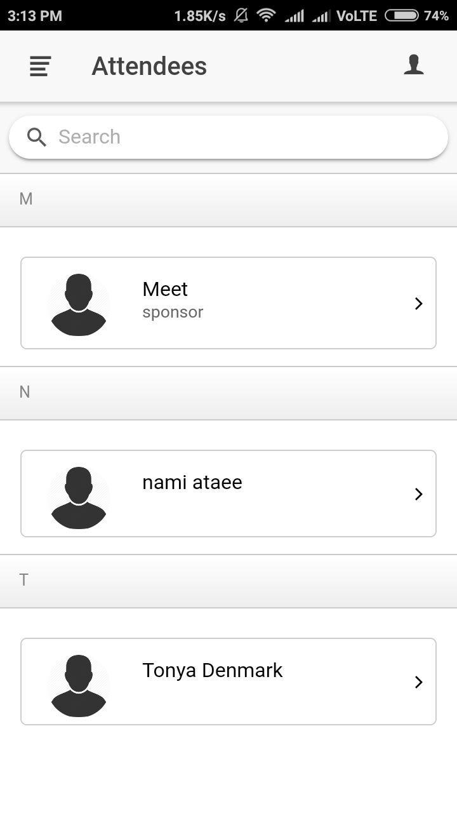This screenshot has width=457, height=813.
Task: Tap the battery indicator icon
Action: (x=401, y=15)
